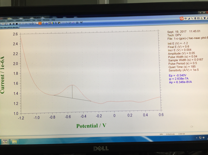Click the ip = 2.638e-7A peak current text
This screenshot has height=155, width=208.
click(x=179, y=79)
